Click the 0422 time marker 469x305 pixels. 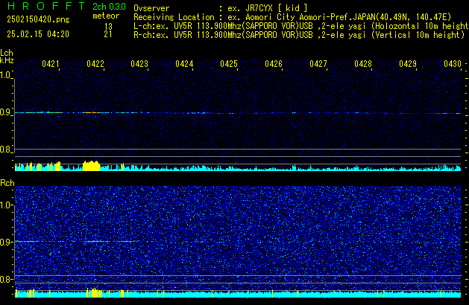tap(95, 64)
